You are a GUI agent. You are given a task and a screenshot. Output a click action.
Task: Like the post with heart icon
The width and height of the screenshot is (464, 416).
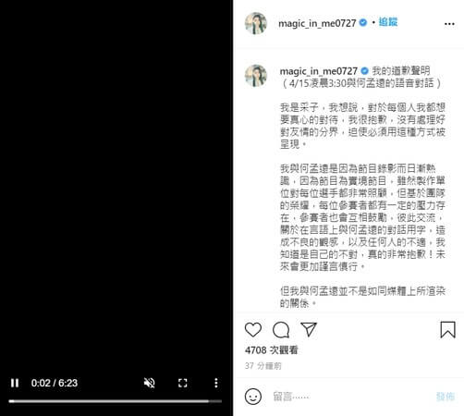point(253,330)
